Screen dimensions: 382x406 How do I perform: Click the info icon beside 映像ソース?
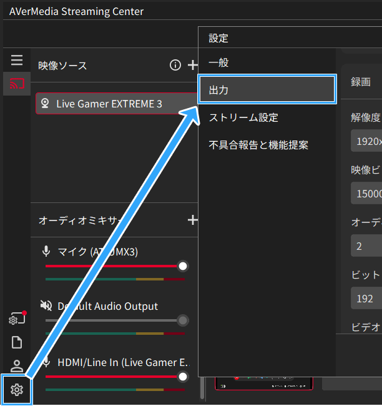(x=175, y=65)
